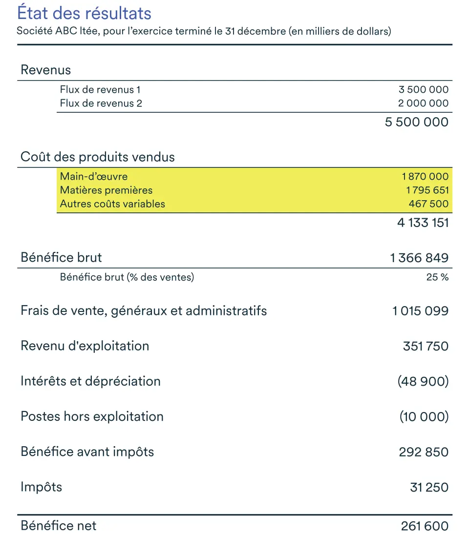Screen dimensions: 469x536
Task: Select "Frais de vente, généraux et administratifs"
Action: pos(144,310)
